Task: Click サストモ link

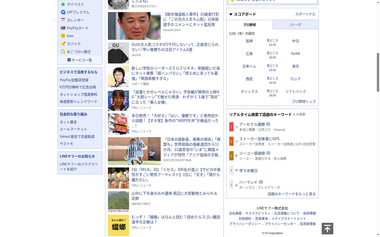Action: (x=66, y=144)
